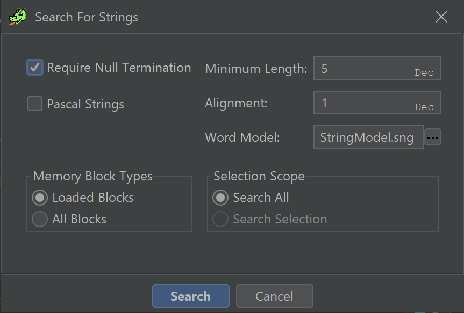This screenshot has height=313, width=464.
Task: Click the Selection Scope group title
Action: (259, 176)
